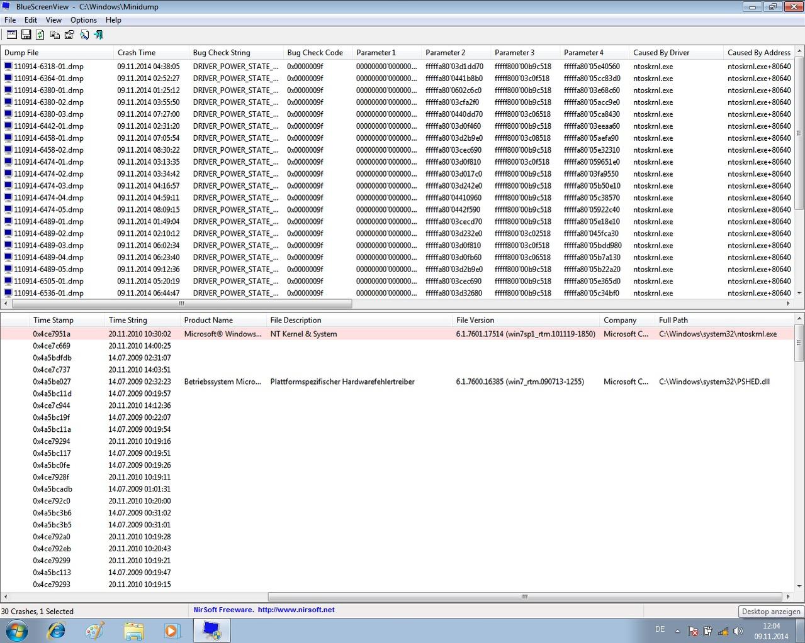The width and height of the screenshot is (805, 643).
Task: Select dump file 110914-6474-05.dmp
Action: 48,209
